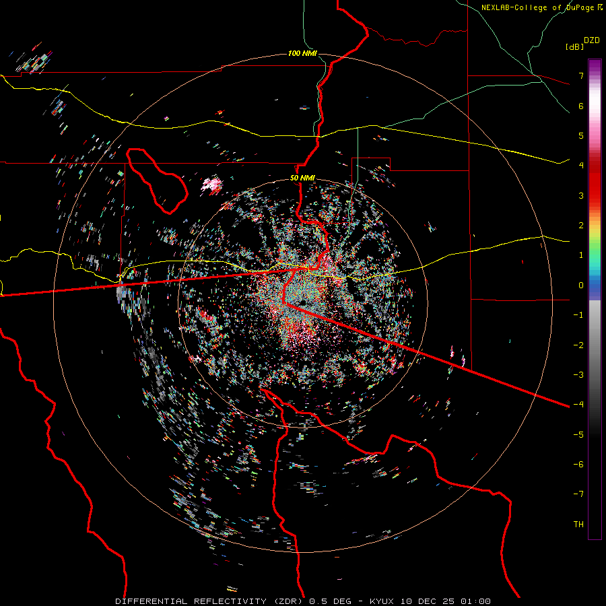Click the "6" value on color scale
Screen dimensions: 606x606
(x=581, y=106)
